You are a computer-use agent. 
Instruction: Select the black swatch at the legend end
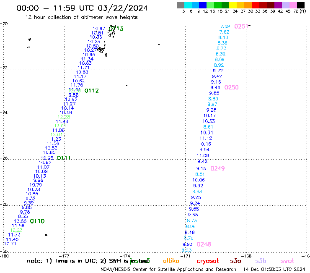(x=301, y=5)
